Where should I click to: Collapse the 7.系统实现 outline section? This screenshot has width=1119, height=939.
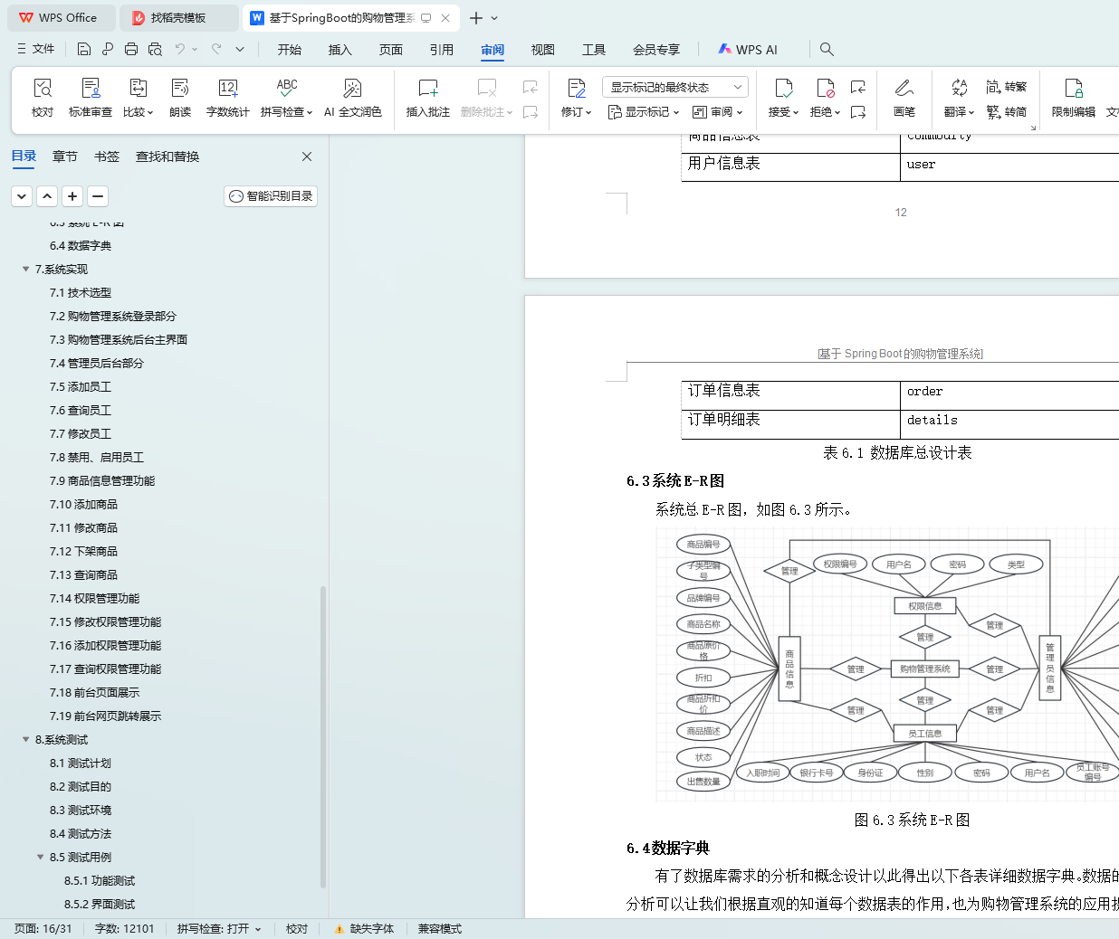coord(25,270)
